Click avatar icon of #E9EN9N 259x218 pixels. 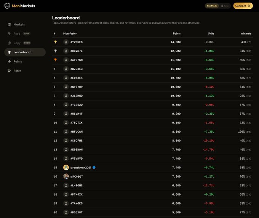(x=66, y=149)
